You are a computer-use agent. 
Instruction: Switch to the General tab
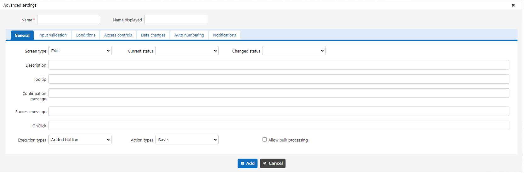(22, 35)
